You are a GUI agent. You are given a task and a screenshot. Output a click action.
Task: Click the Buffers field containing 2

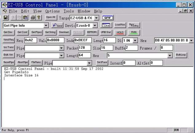pyautogui.click(x=132, y=48)
